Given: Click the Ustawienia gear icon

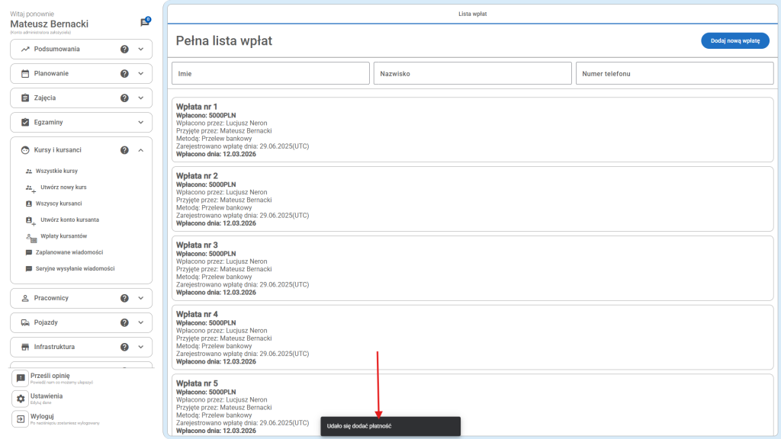Looking at the screenshot, I should click(x=21, y=399).
